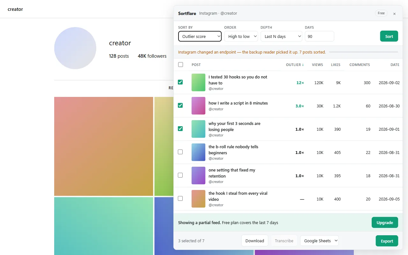Click the 128 posts stat
Screen dimensions: 408x255
pyautogui.click(x=119, y=56)
